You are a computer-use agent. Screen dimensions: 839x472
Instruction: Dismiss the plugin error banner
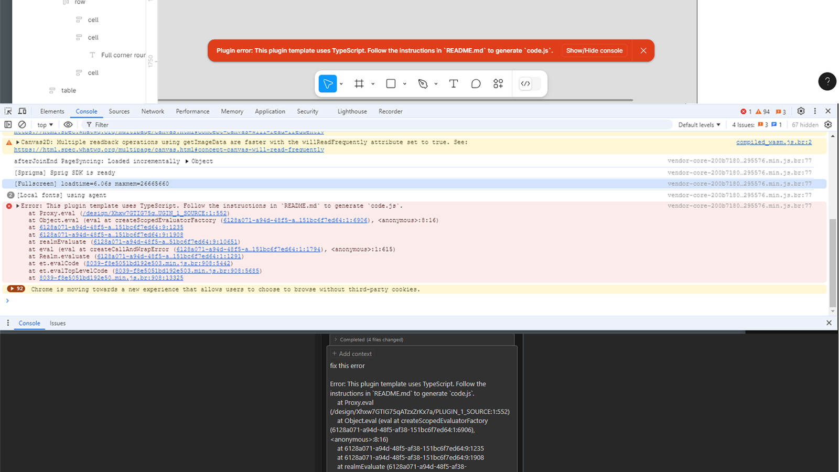643,51
